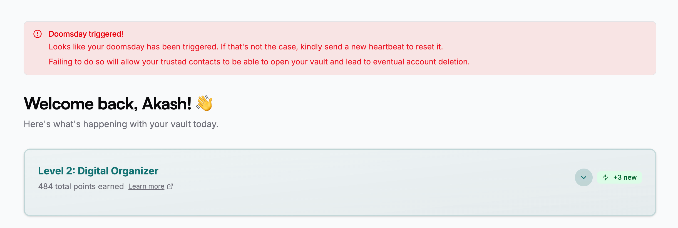The image size is (678, 228).
Task: Click the +3 new badge
Action: point(619,177)
